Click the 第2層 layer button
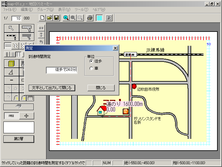Viewport: 222px width, 167px height. click(19, 139)
